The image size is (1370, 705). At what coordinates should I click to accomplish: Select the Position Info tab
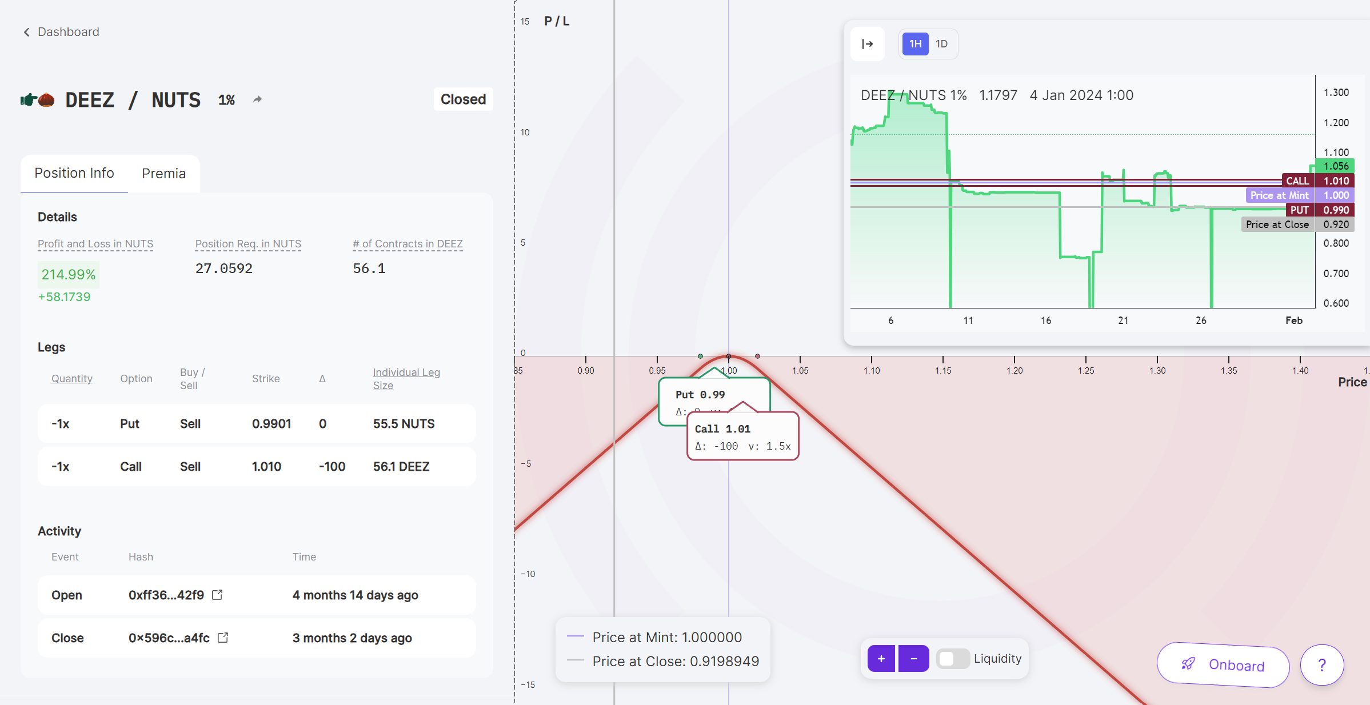pos(74,173)
